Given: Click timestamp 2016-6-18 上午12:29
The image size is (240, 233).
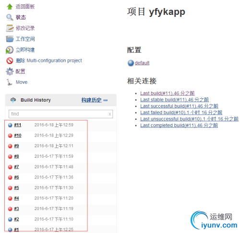Looking at the screenshot, I should pyautogui.click(x=54, y=135).
